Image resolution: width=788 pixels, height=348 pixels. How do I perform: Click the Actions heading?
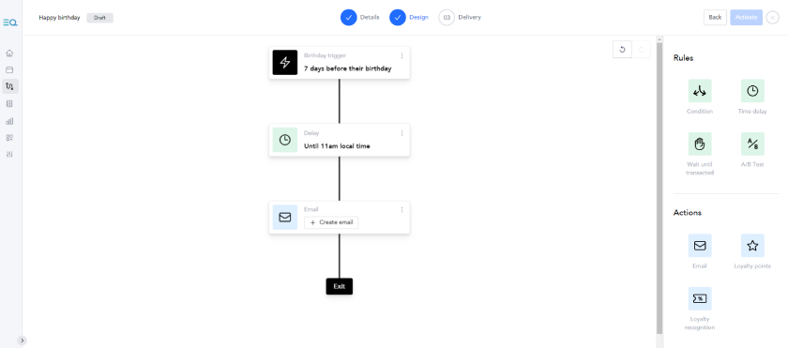pos(687,212)
